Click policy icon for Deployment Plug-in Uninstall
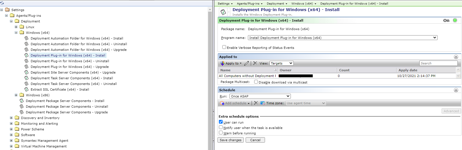Screen dimensions: 462x150 tap(27, 61)
